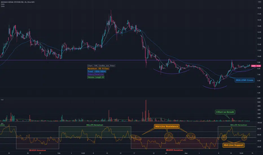Screen dimensions: 263x155
Task: Select the RSI pane legend label
Action: (2, 124)
